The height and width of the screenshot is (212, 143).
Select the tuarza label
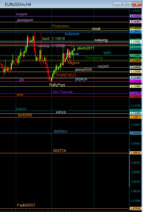(21, 109)
